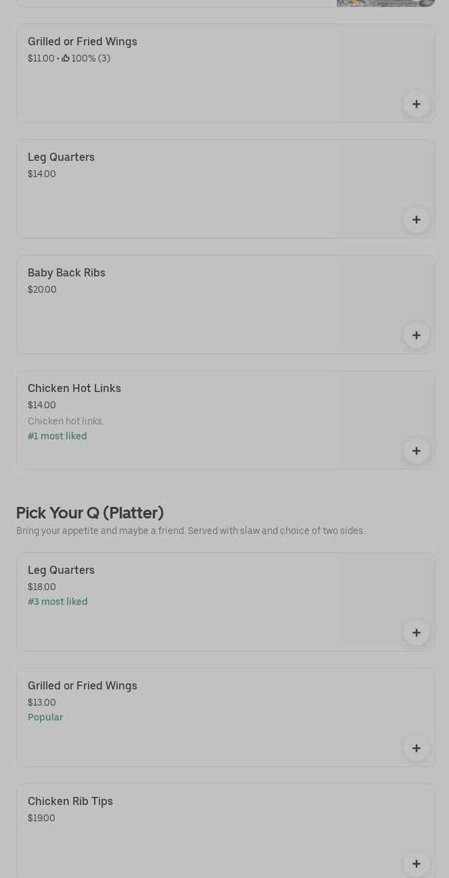Image resolution: width=449 pixels, height=878 pixels.
Task: Add Chicken Rib Tips with plus icon
Action: 416,864
